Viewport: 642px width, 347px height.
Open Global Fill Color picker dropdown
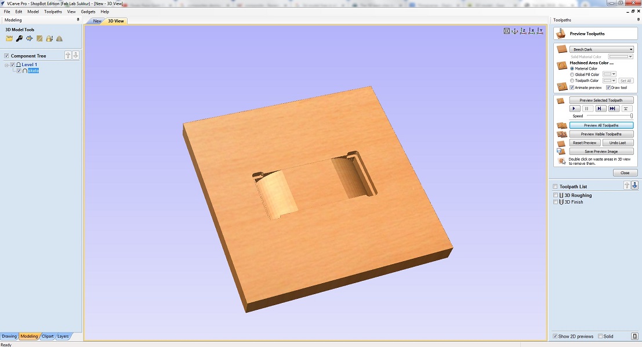click(x=610, y=74)
